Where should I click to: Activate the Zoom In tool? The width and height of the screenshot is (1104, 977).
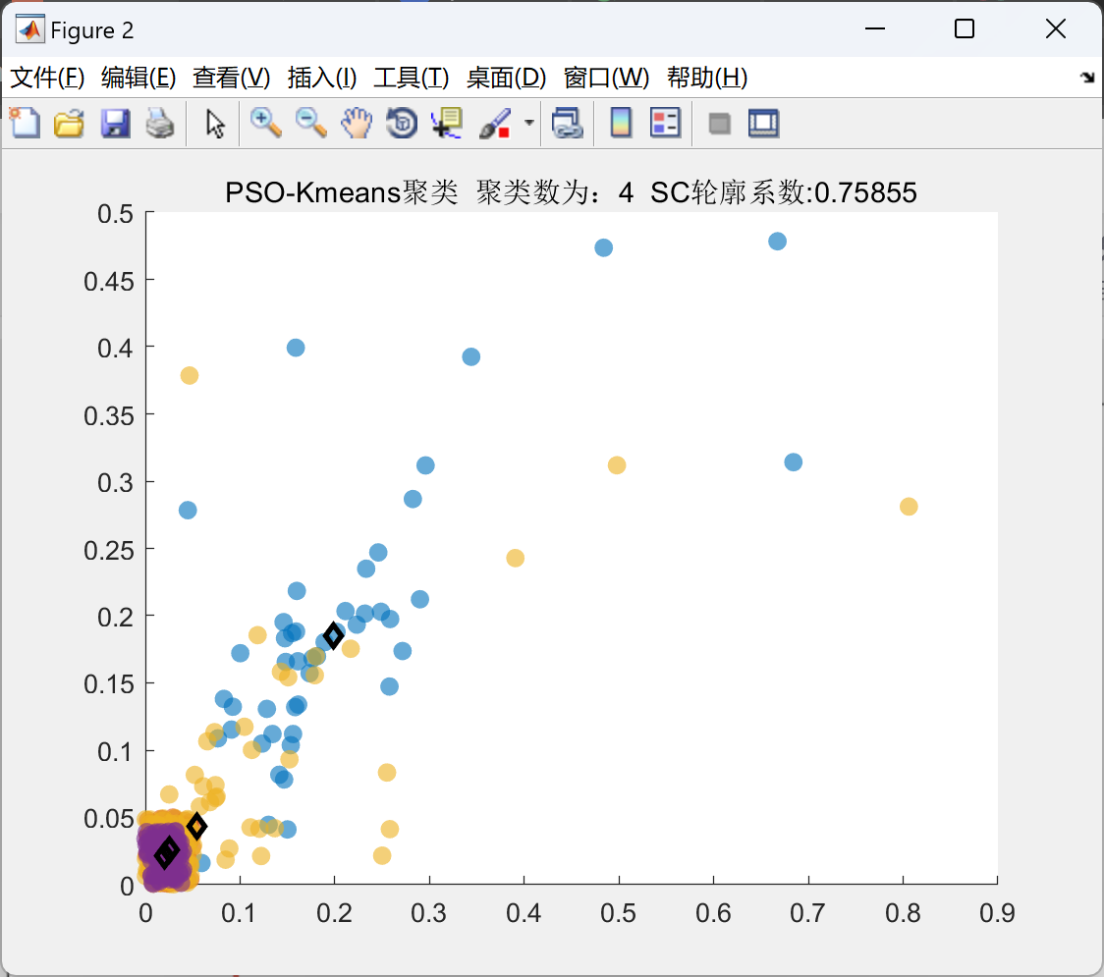pos(266,123)
